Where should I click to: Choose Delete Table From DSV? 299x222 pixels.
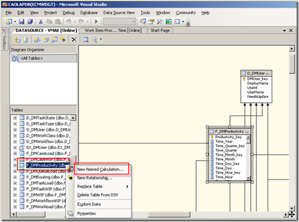tap(98, 195)
